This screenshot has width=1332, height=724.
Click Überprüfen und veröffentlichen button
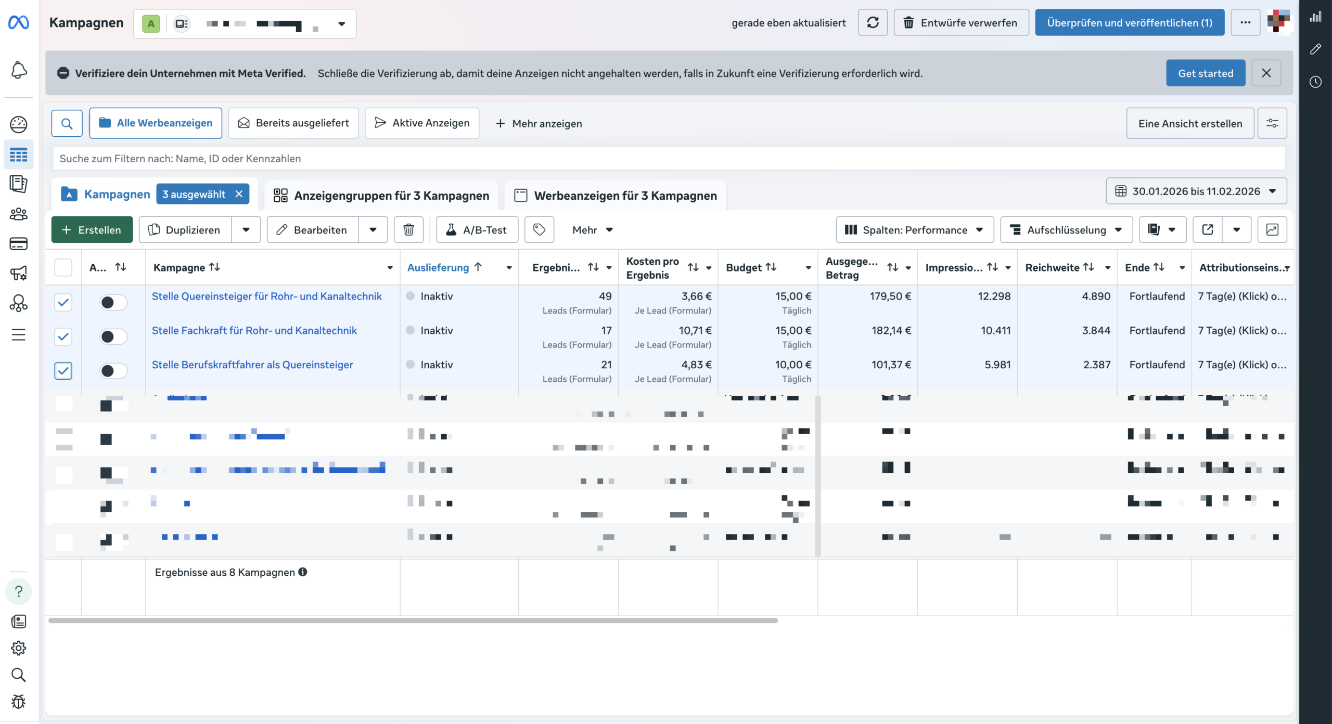coord(1129,22)
